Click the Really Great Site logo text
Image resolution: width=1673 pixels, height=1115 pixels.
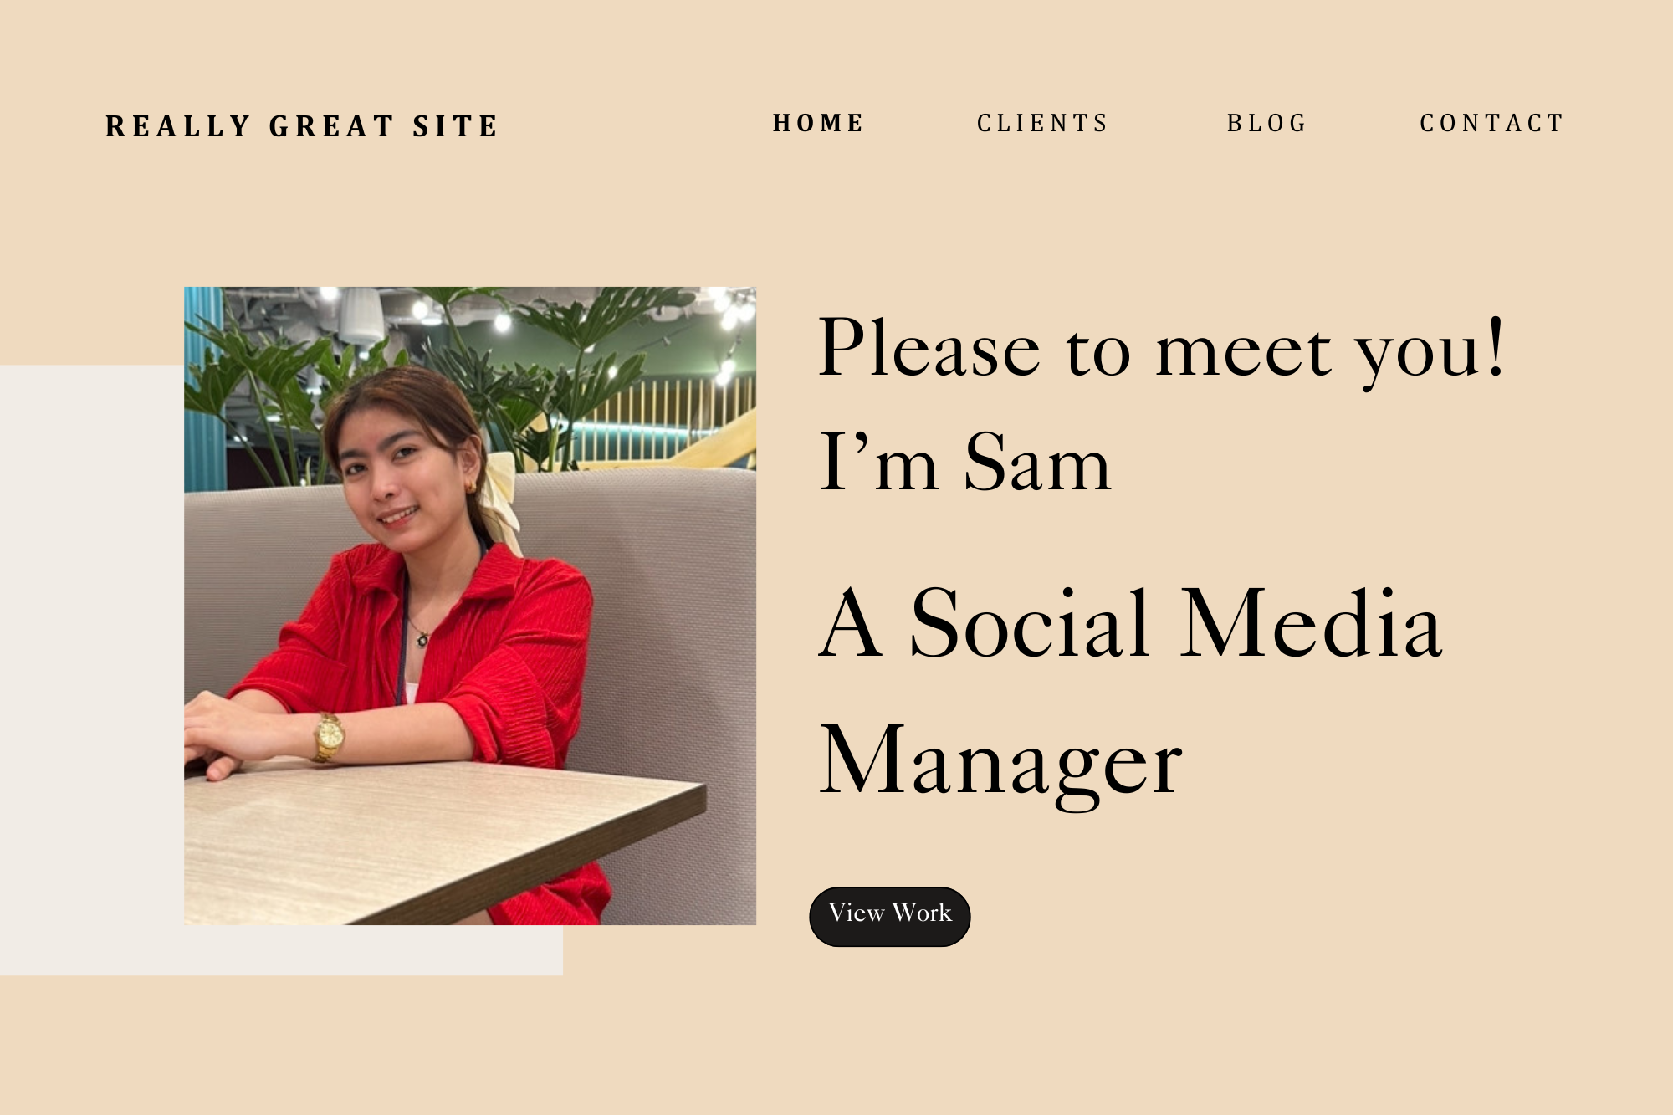(x=301, y=126)
